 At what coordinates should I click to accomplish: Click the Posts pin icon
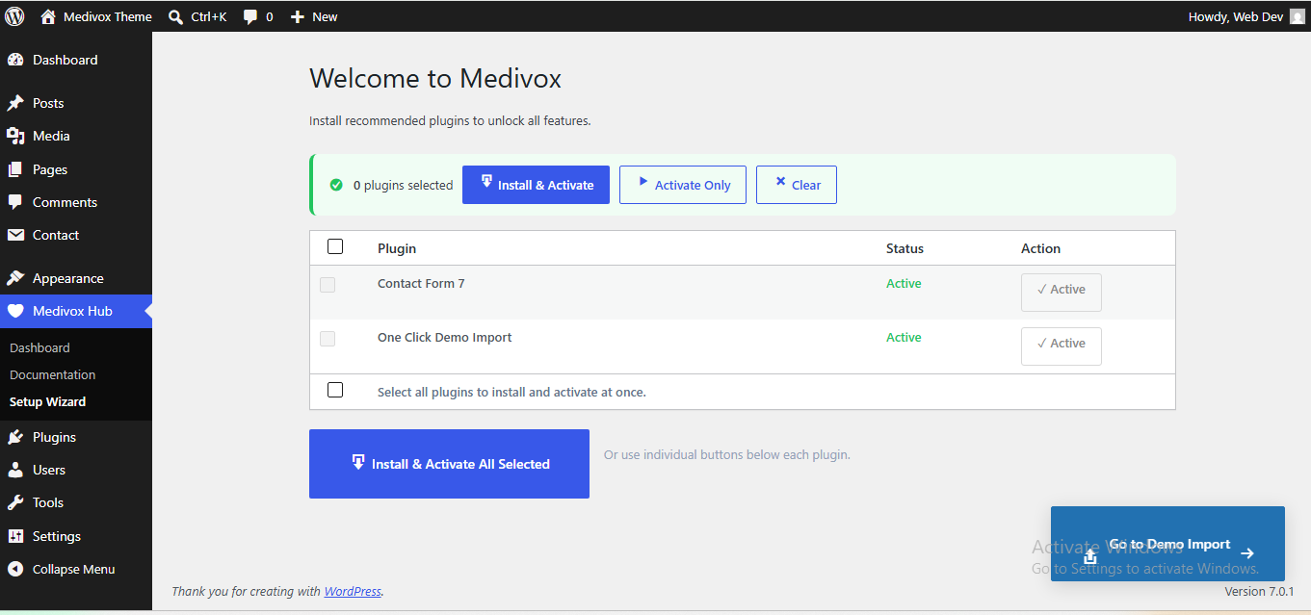[14, 103]
